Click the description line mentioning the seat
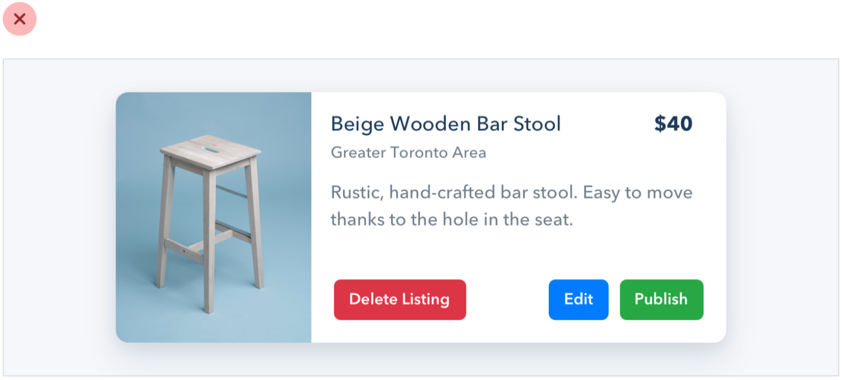Image resolution: width=842 pixels, height=380 pixels. 451,220
